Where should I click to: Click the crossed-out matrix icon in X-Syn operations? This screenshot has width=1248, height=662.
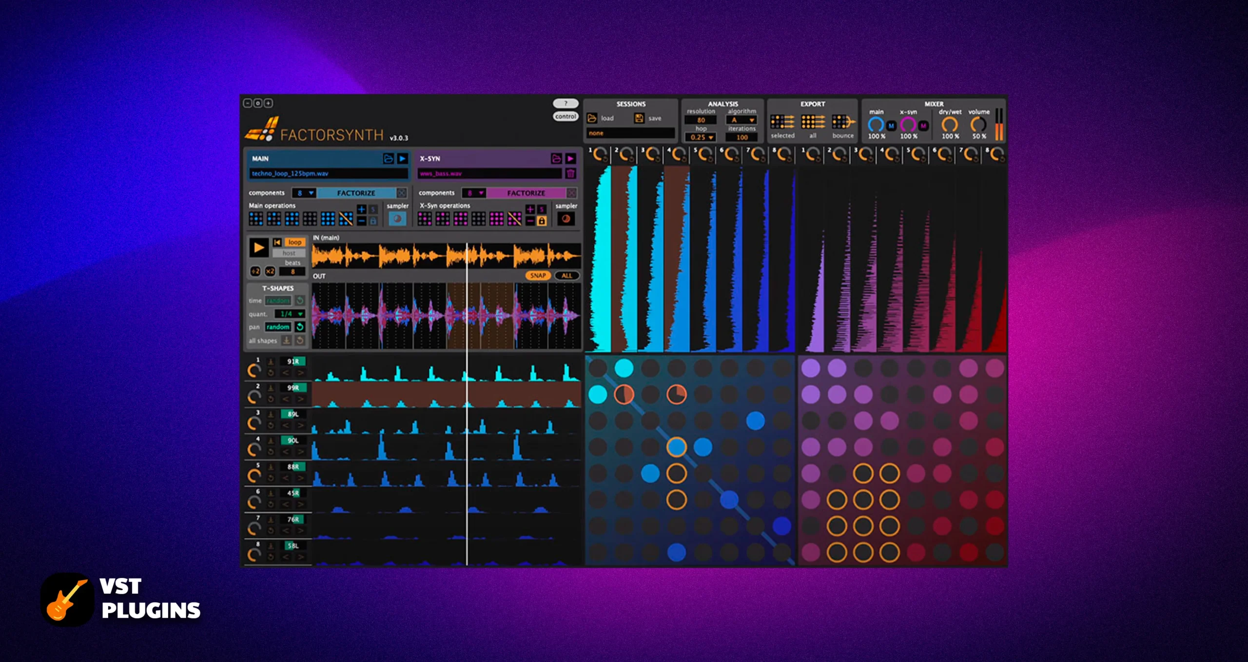(x=514, y=219)
